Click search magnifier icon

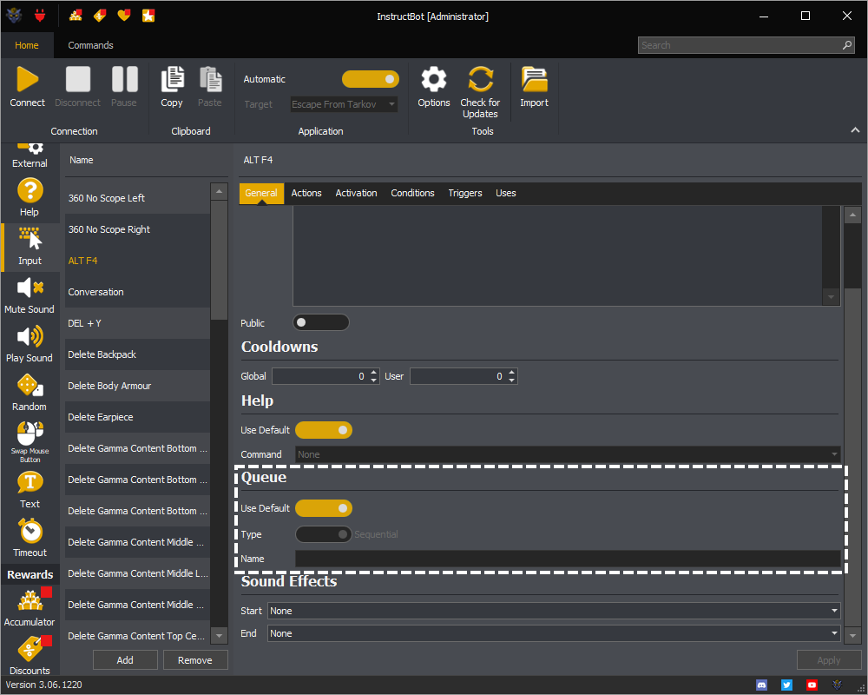[847, 45]
